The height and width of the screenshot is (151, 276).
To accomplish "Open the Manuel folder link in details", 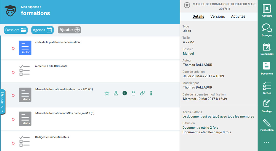I will 188,54.
